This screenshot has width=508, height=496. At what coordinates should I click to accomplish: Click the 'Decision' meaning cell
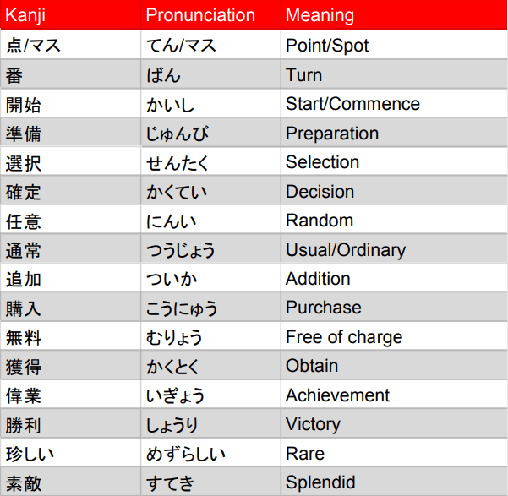pyautogui.click(x=320, y=192)
